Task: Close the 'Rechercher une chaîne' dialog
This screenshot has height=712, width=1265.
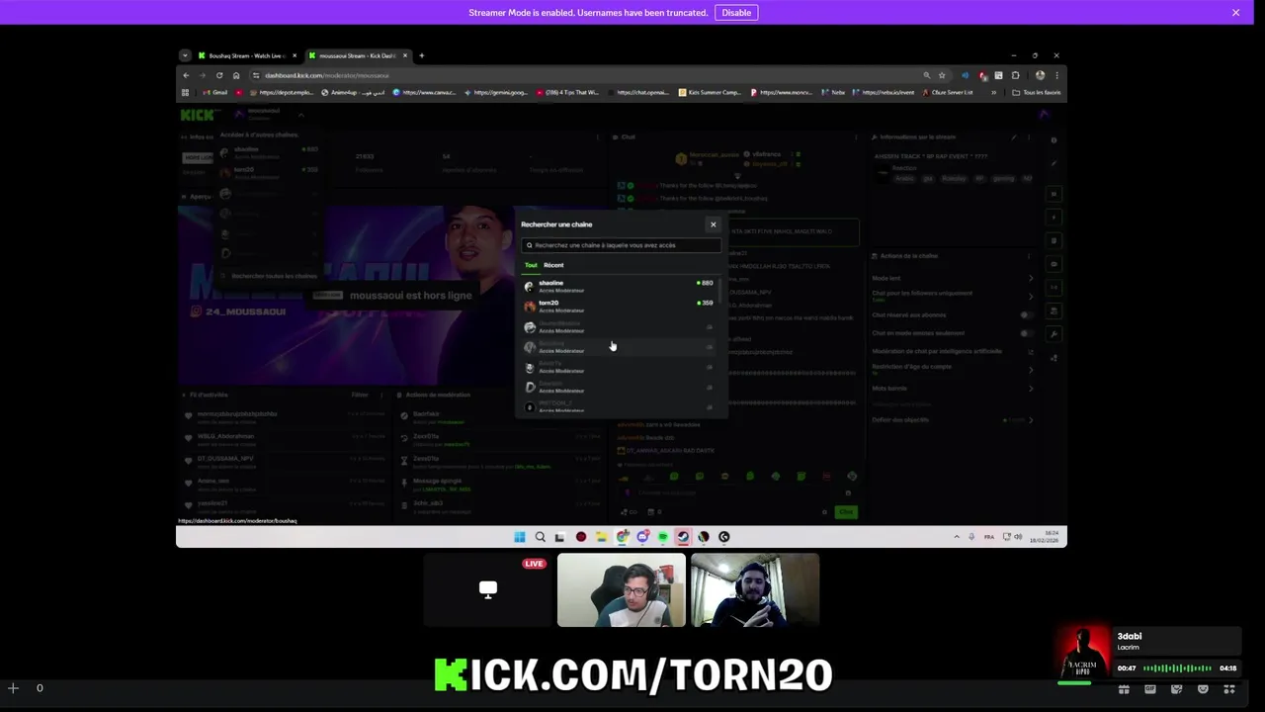Action: pos(713,224)
